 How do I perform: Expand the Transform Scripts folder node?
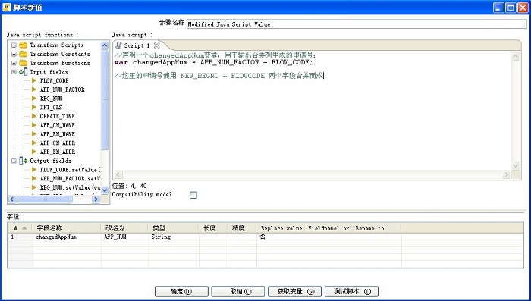[14, 45]
